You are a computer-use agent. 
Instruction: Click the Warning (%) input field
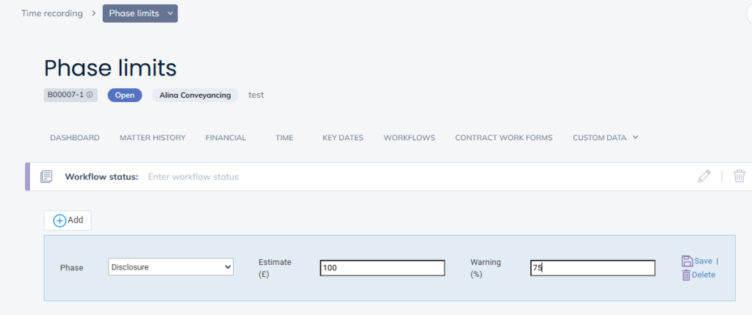(x=592, y=268)
